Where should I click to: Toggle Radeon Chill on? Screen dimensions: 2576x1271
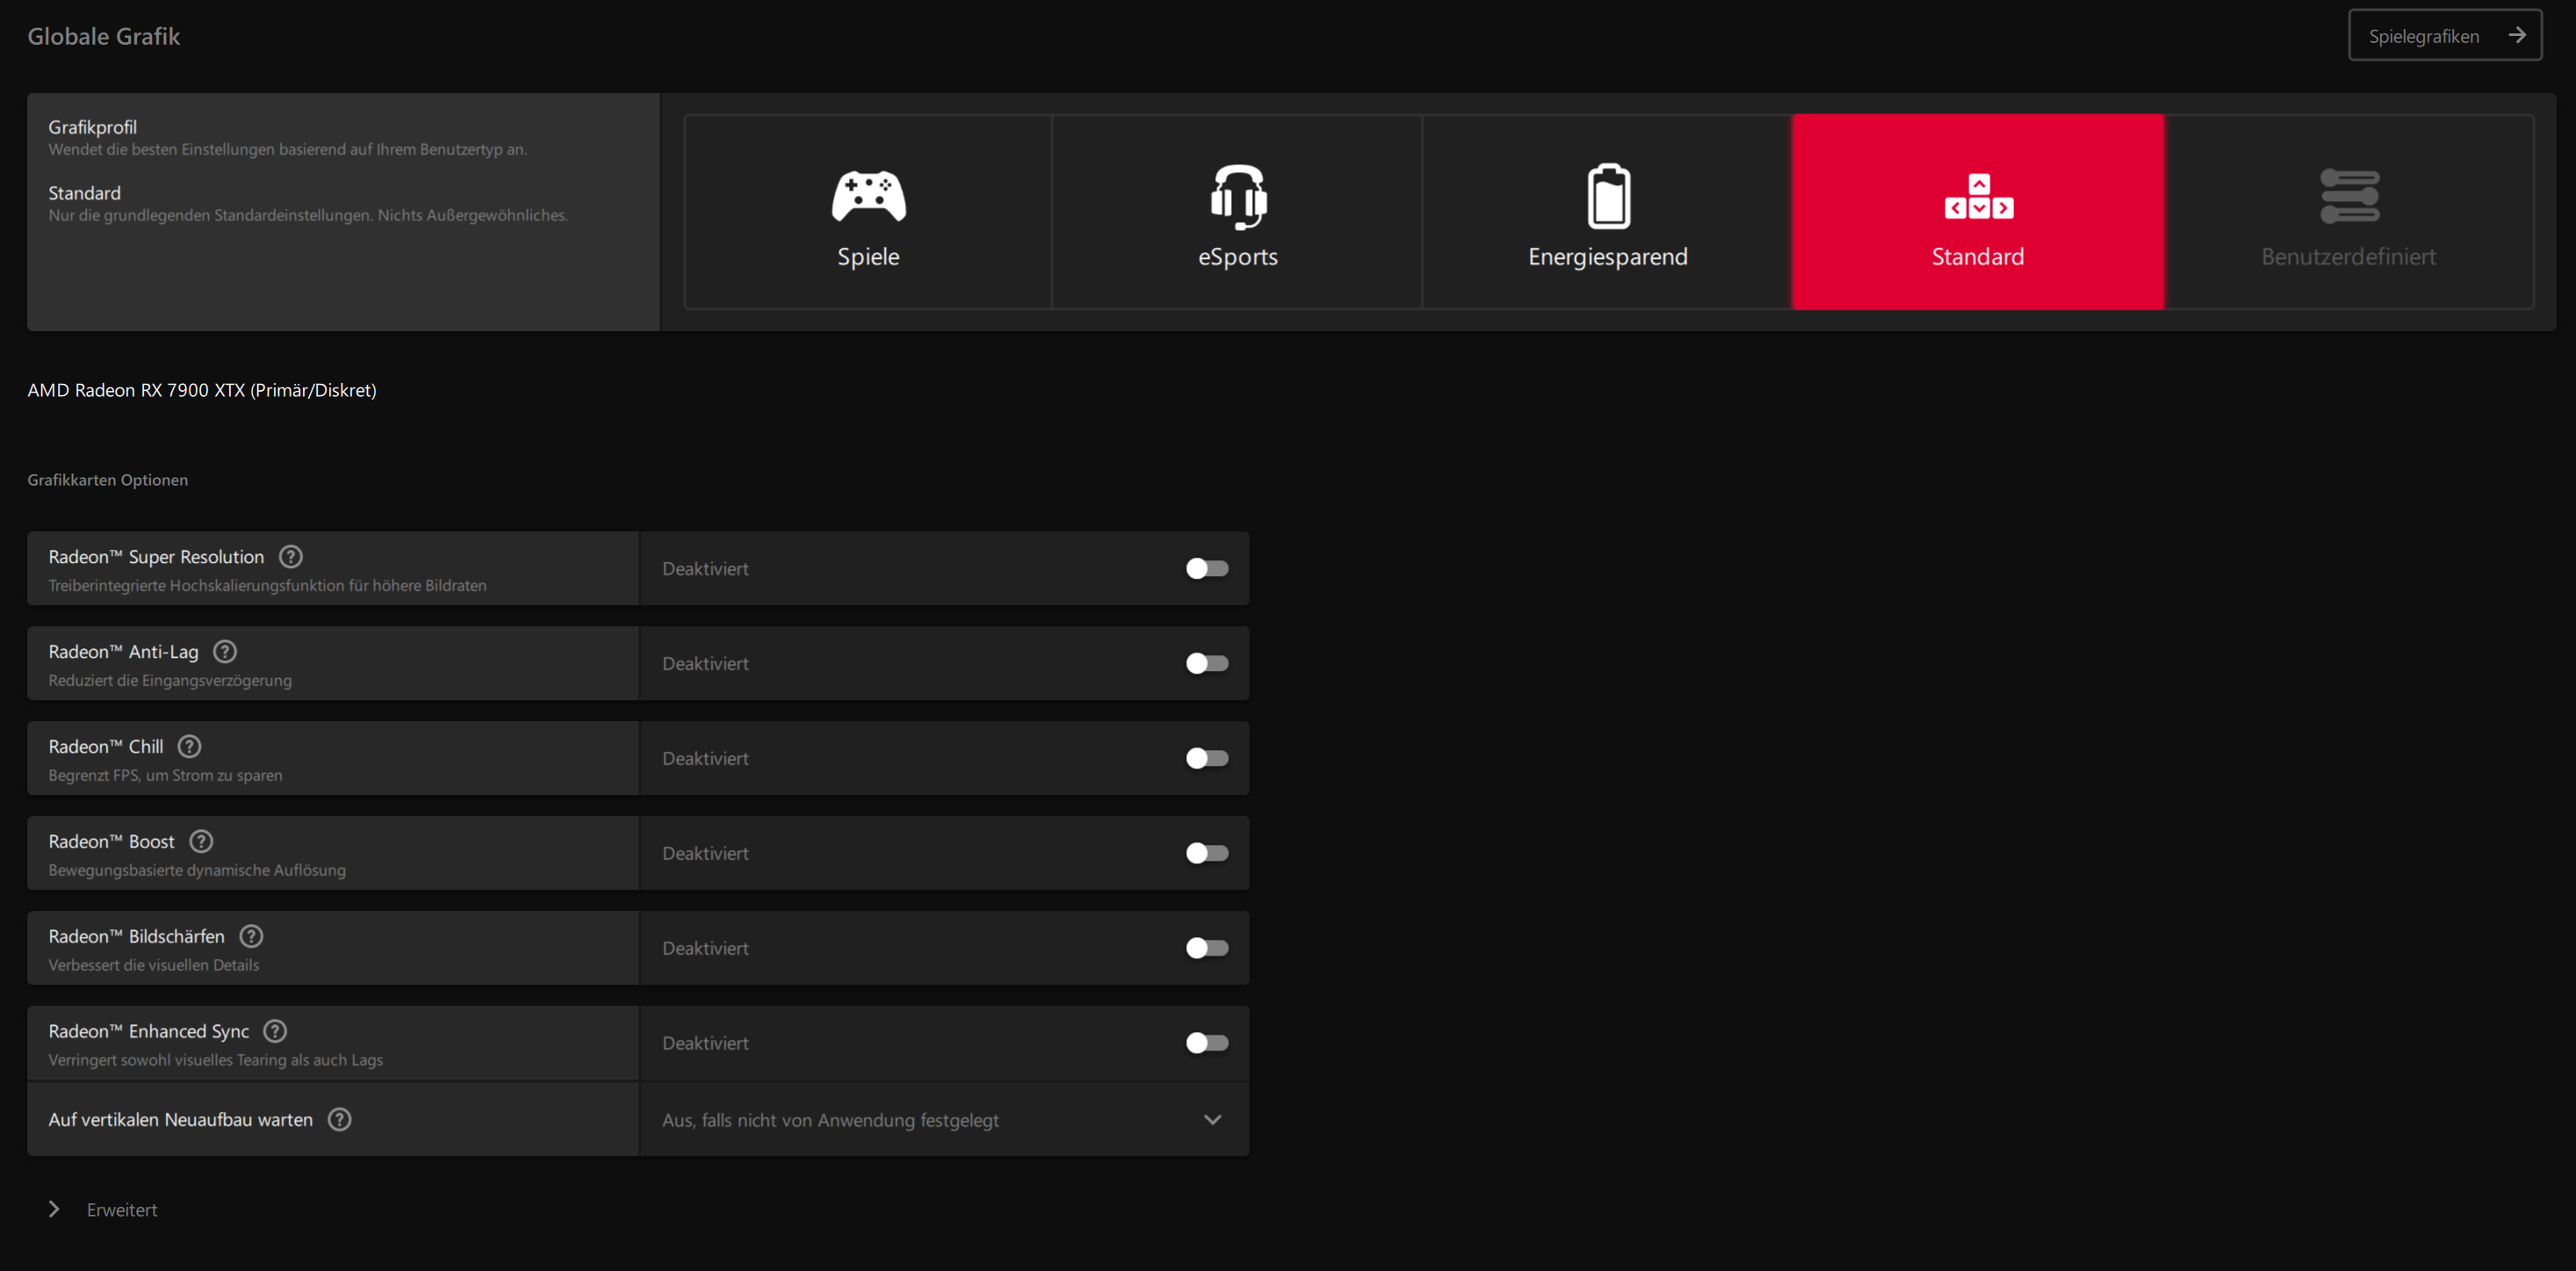(x=1206, y=759)
